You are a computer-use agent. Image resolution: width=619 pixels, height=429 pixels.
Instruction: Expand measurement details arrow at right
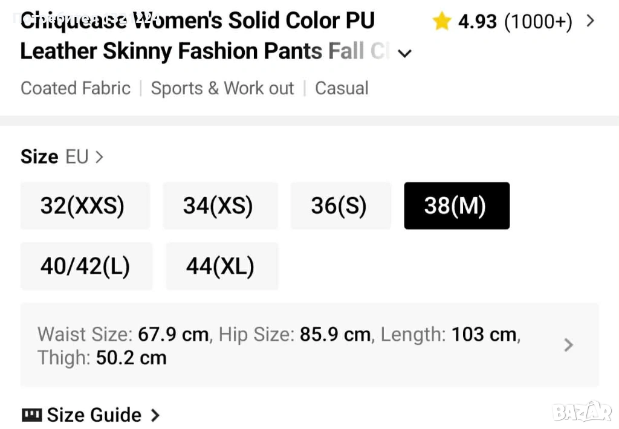(568, 345)
